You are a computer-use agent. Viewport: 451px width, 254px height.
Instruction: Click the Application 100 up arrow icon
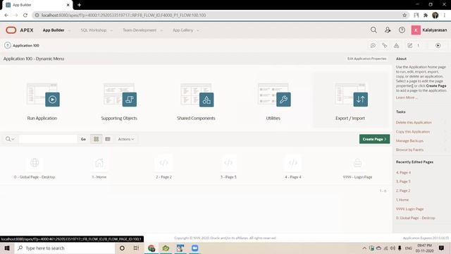[8, 45]
